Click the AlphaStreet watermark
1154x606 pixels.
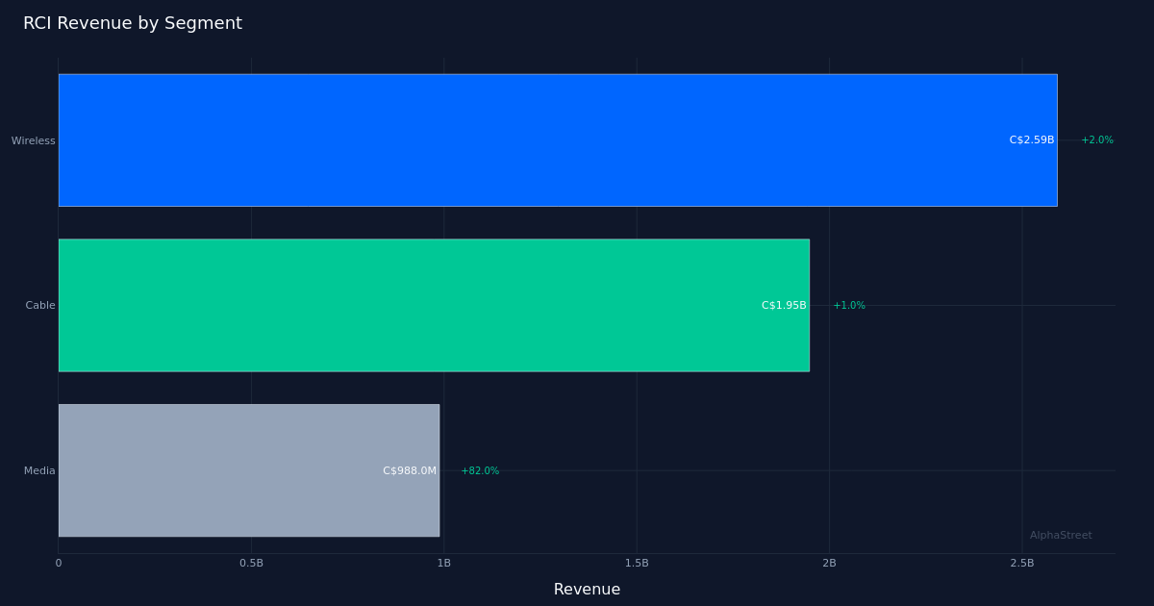[1061, 535]
